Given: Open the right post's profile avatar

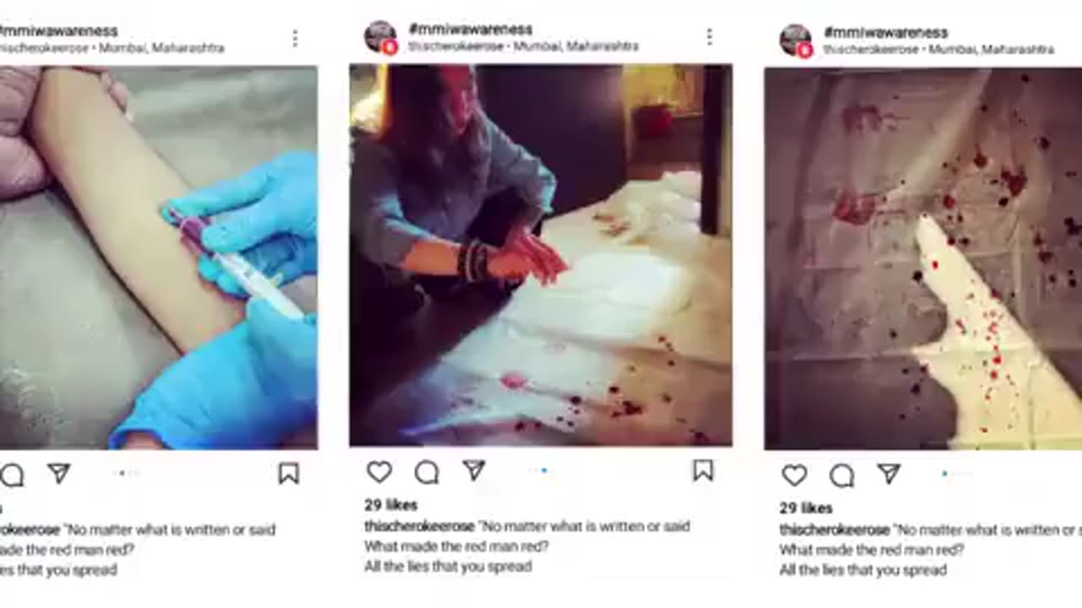Looking at the screenshot, I should pyautogui.click(x=795, y=41).
